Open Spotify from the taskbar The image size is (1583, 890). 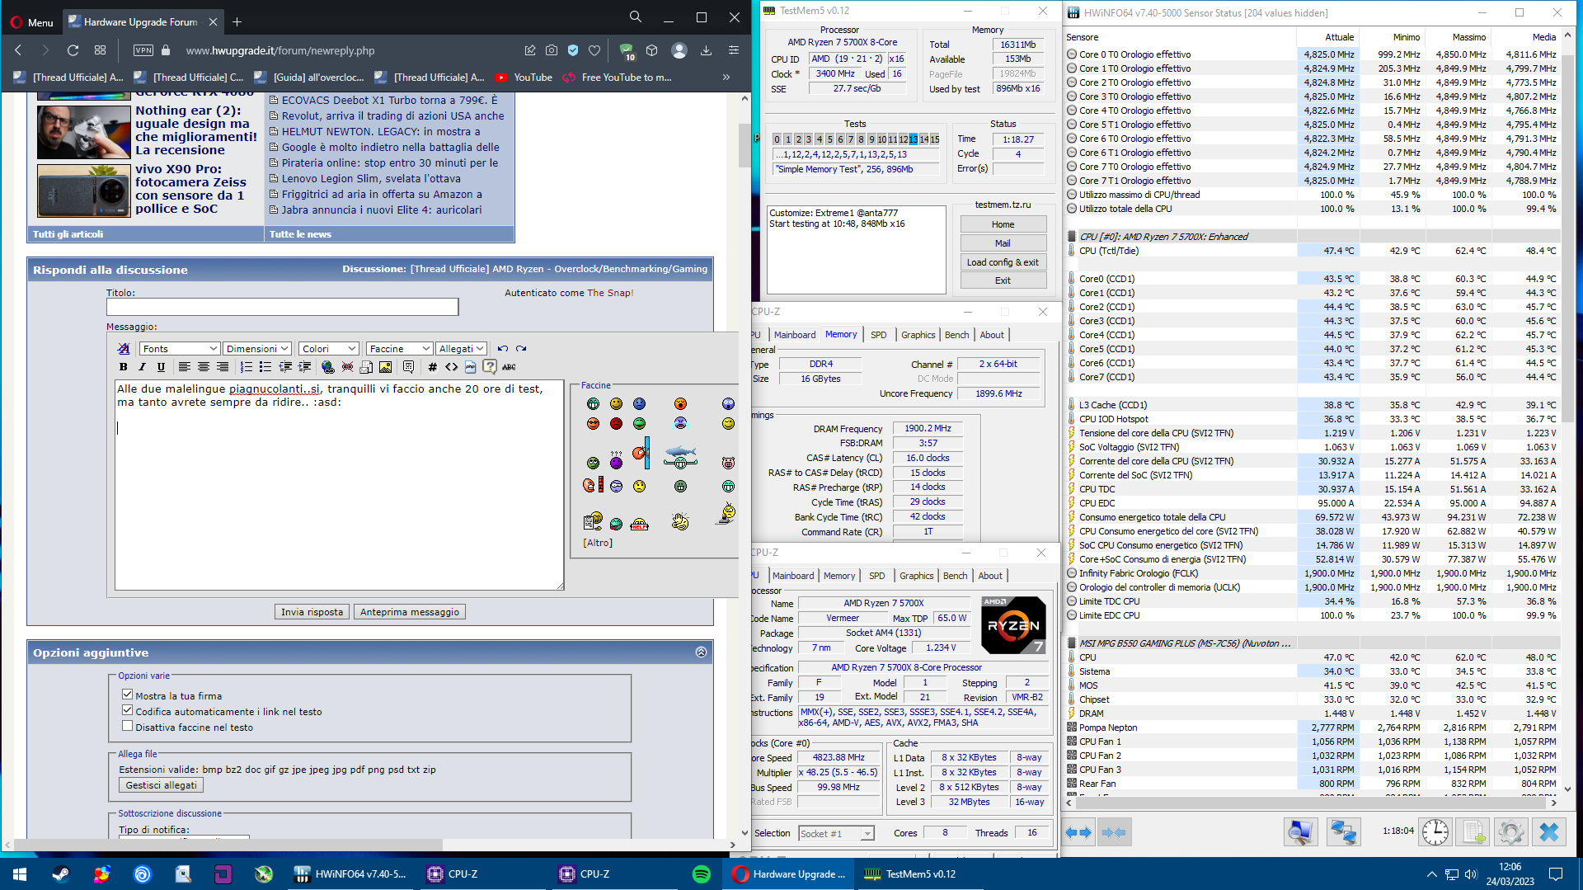click(702, 874)
